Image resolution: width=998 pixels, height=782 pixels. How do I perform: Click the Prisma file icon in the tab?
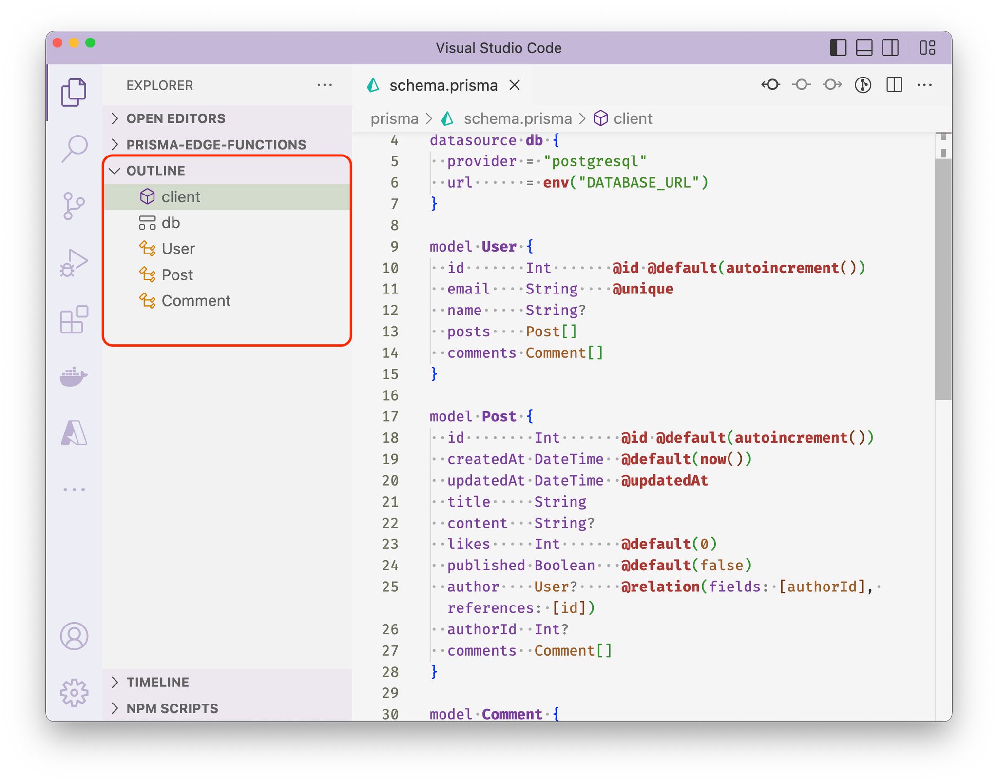coord(373,85)
